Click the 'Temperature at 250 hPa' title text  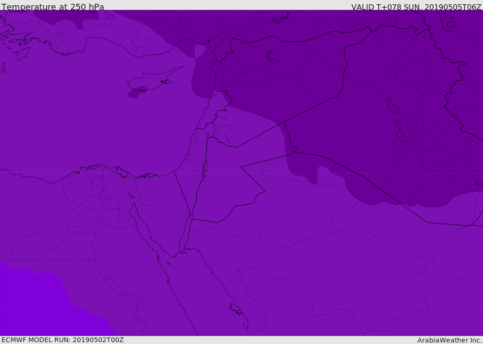point(53,7)
